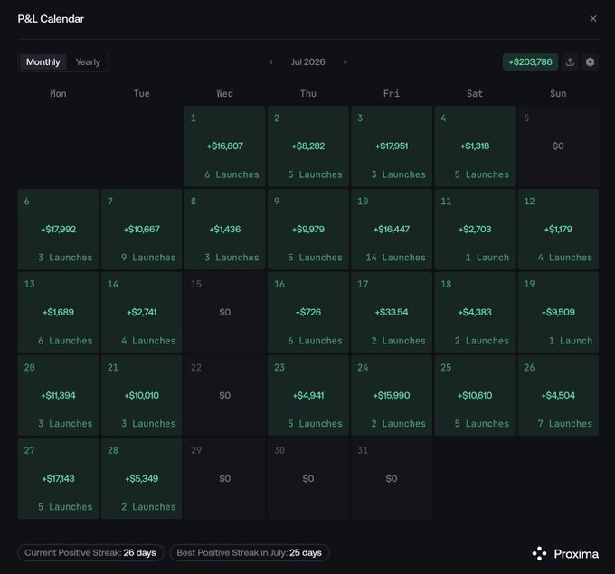Select July 20 cell showing +$11,394

pos(58,396)
